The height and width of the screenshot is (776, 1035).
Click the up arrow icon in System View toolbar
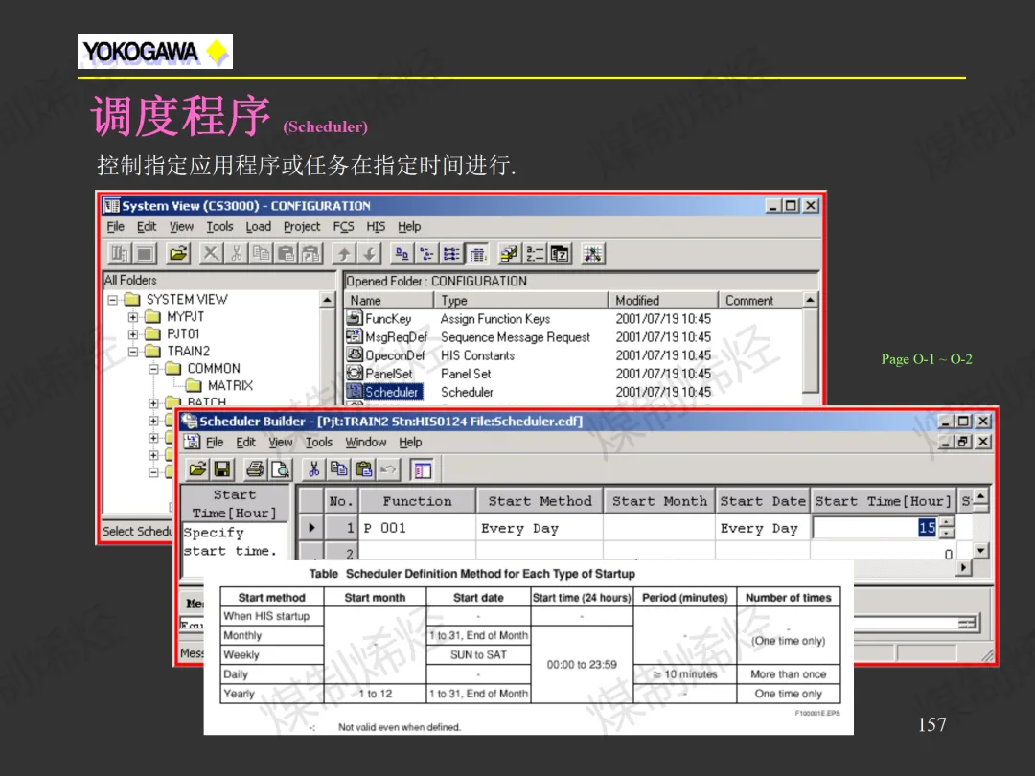click(344, 253)
